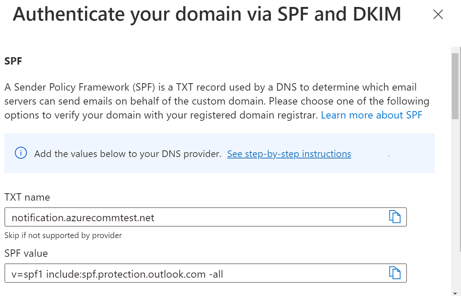Follow the See step-by-step instructions hyperlink
The image size is (461, 296).
click(x=289, y=153)
